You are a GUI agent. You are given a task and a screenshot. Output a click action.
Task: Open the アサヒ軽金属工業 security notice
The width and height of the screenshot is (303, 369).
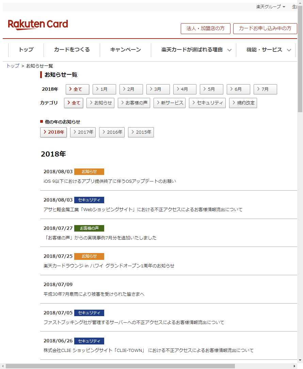(143, 210)
